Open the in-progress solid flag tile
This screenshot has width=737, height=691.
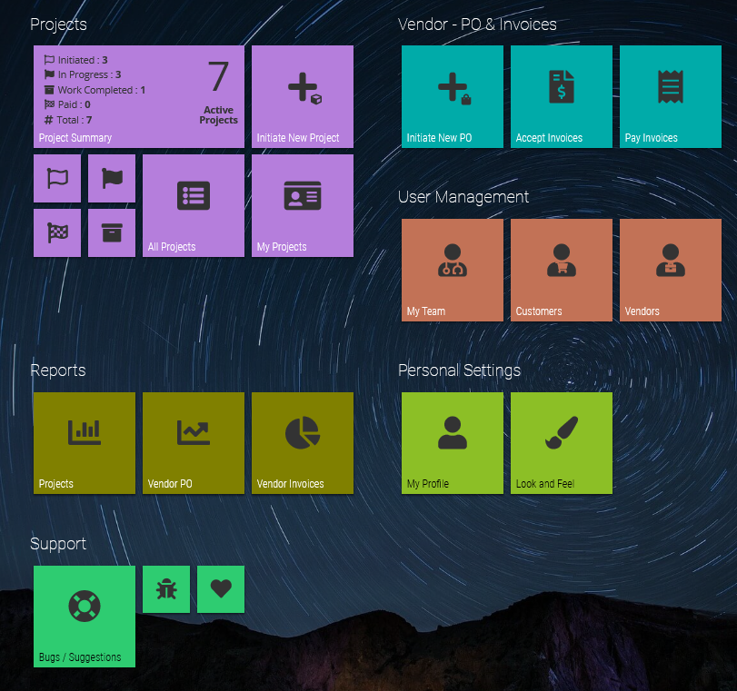[112, 179]
